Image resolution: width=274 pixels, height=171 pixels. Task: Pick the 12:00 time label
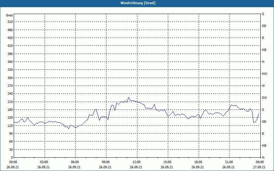pyautogui.click(x=137, y=162)
